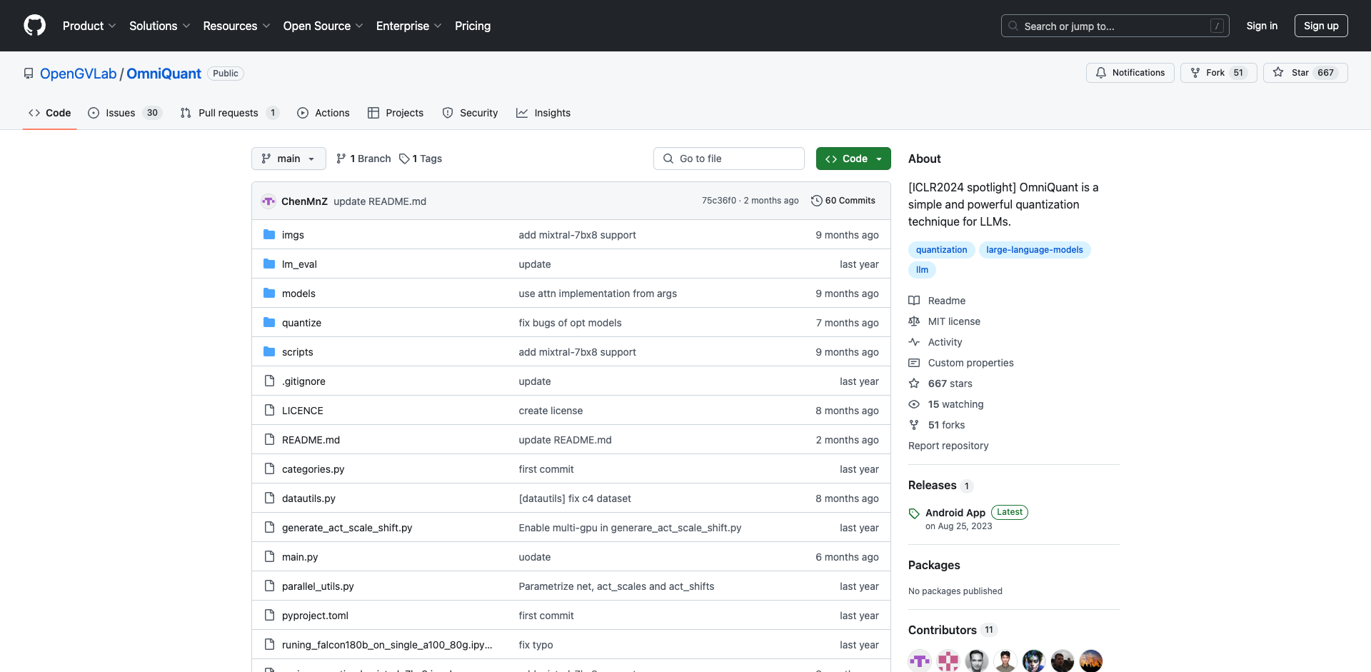Image resolution: width=1371 pixels, height=672 pixels.
Task: Click the .gitignore file icon
Action: (269, 381)
